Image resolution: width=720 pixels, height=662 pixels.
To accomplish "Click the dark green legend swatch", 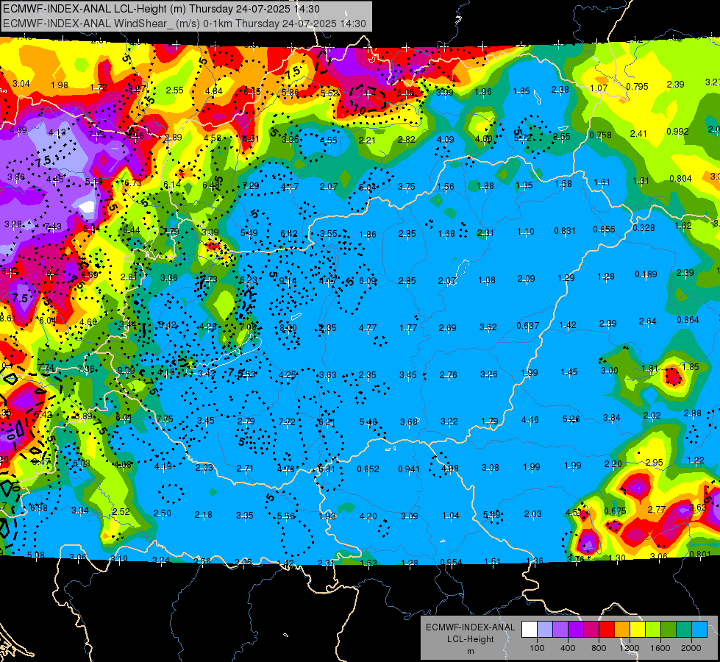I will (669, 630).
